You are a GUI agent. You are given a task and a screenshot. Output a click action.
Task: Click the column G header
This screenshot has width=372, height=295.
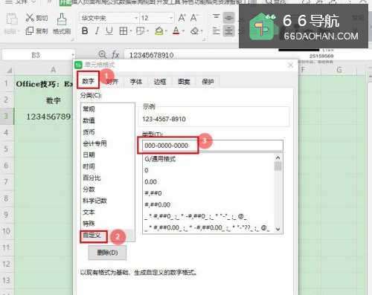(x=339, y=70)
